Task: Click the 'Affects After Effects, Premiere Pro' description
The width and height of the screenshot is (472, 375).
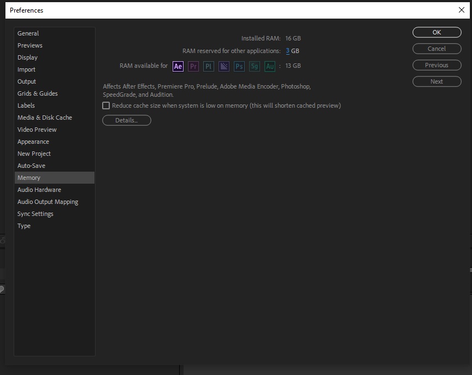Action: [207, 90]
